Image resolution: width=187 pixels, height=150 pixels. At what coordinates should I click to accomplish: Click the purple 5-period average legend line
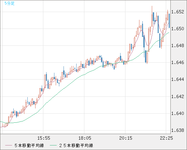[8, 145]
